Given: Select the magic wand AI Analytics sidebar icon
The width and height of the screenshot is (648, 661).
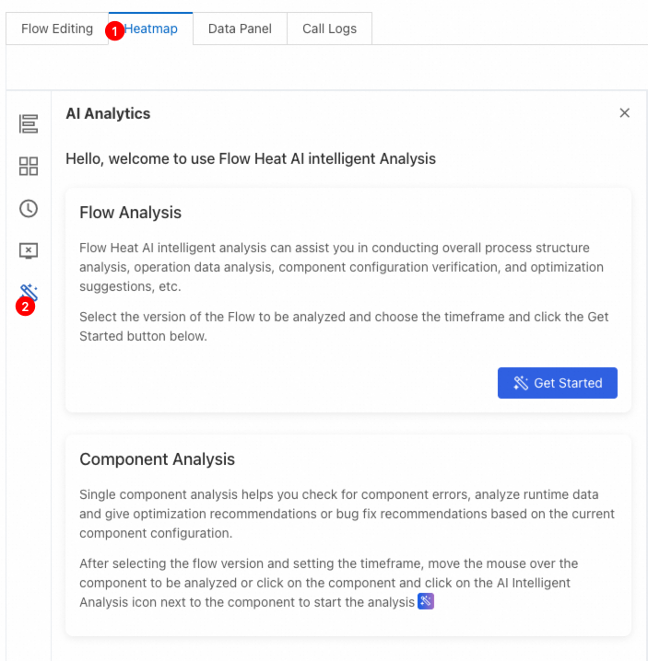Looking at the screenshot, I should pyautogui.click(x=29, y=293).
